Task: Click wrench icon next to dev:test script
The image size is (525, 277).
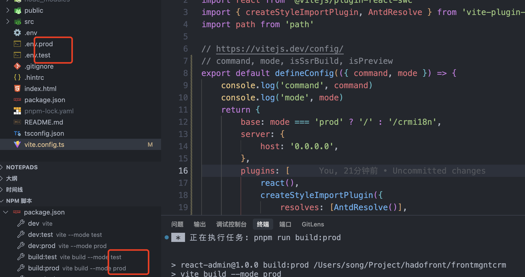Action: pos(21,235)
